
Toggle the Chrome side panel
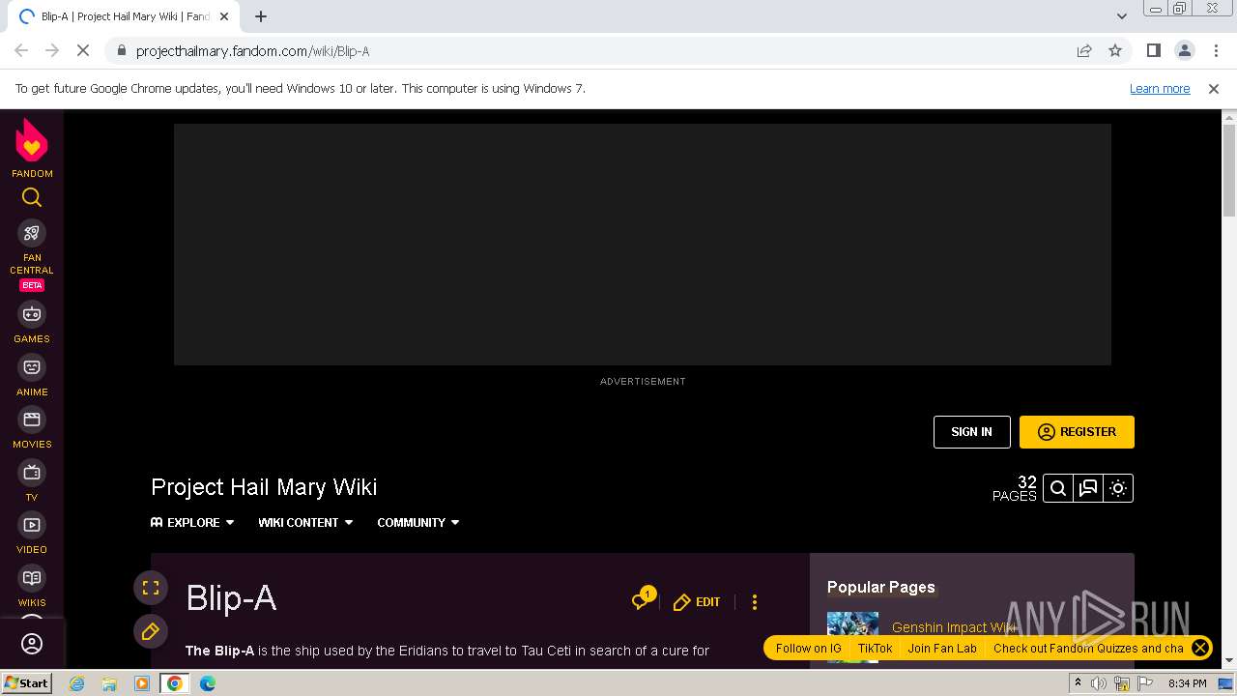[1153, 51]
